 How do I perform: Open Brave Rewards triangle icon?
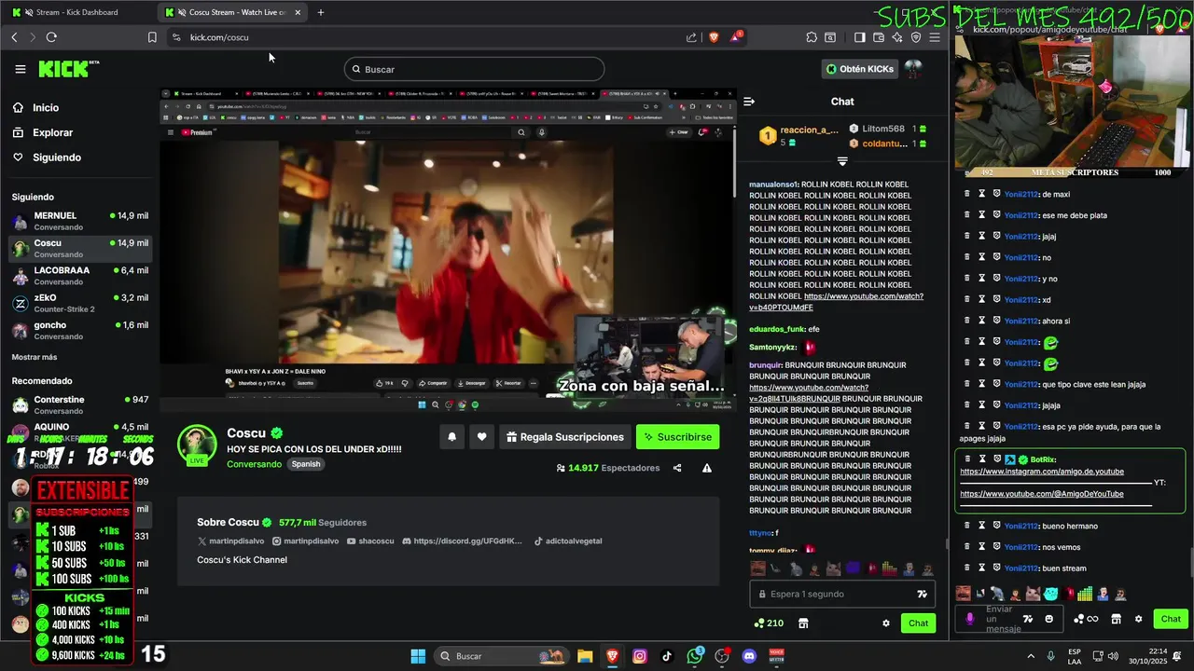click(x=737, y=37)
